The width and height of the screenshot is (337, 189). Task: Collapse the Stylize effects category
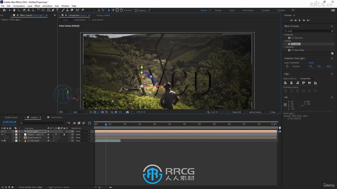(x=284, y=41)
